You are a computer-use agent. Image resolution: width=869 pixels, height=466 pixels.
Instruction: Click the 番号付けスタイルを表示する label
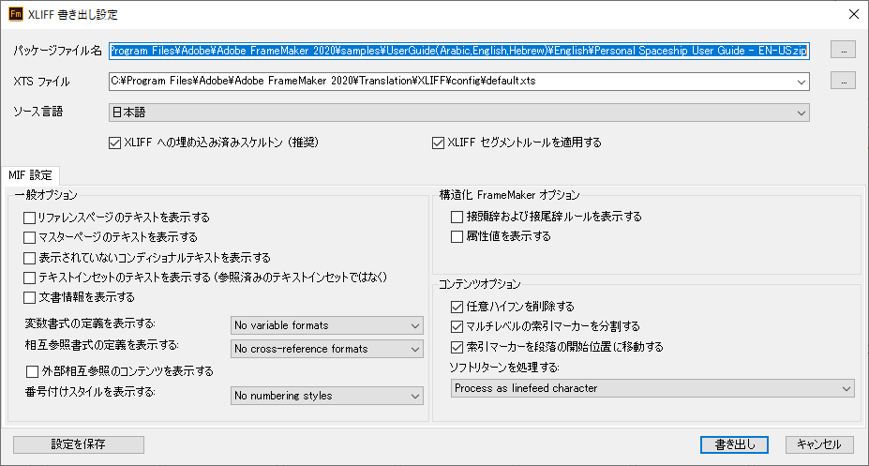(x=90, y=392)
